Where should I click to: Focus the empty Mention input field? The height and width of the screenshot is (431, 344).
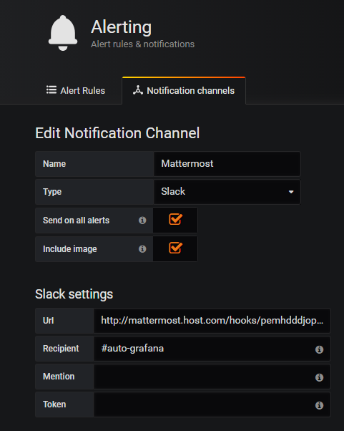212,377
